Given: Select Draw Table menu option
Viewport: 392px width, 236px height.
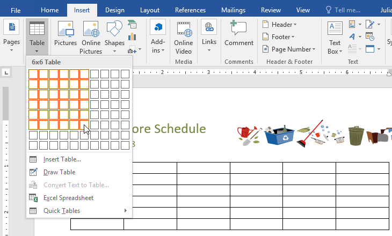Looking at the screenshot, I should [59, 172].
